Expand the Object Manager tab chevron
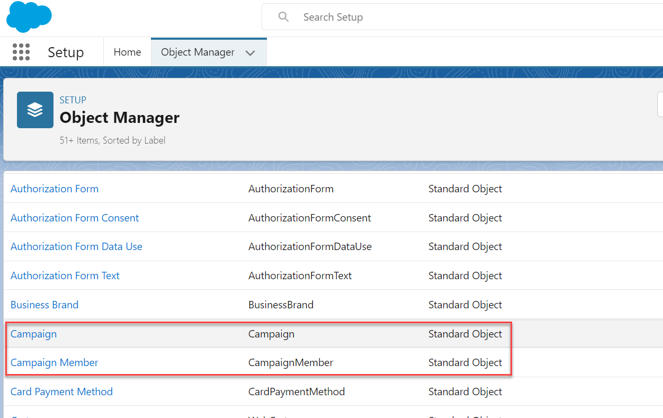This screenshot has height=418, width=663. 250,53
